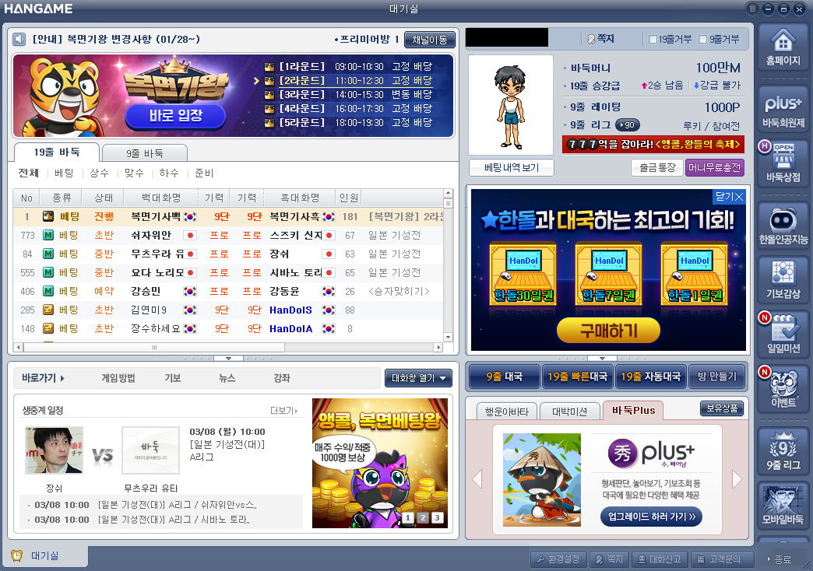Screen dimensions: 813x571
Task: Click up arrow of game list scrollbar
Action: coord(448,193)
